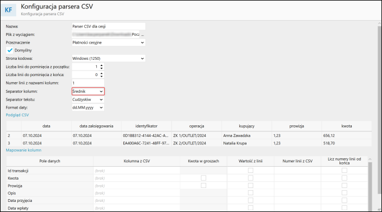382x212 pixels.
Task: Open the Separator tekstu dropdown
Action: pyautogui.click(x=88, y=100)
